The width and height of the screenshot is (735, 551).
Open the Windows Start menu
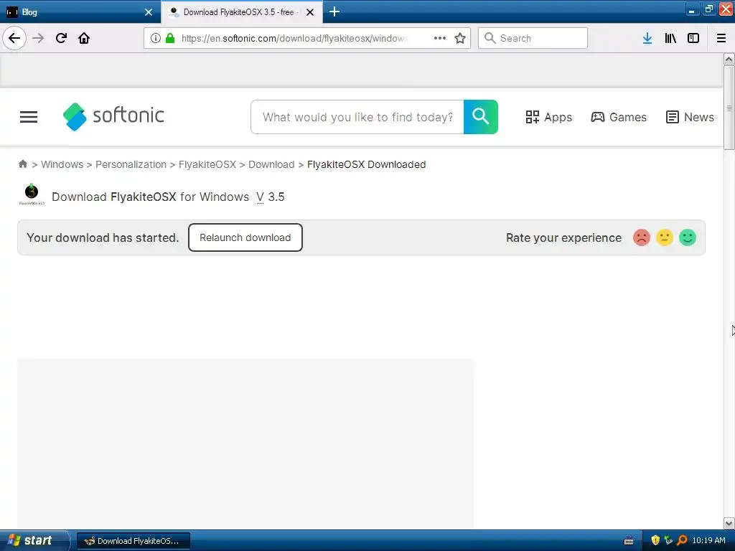(x=34, y=541)
